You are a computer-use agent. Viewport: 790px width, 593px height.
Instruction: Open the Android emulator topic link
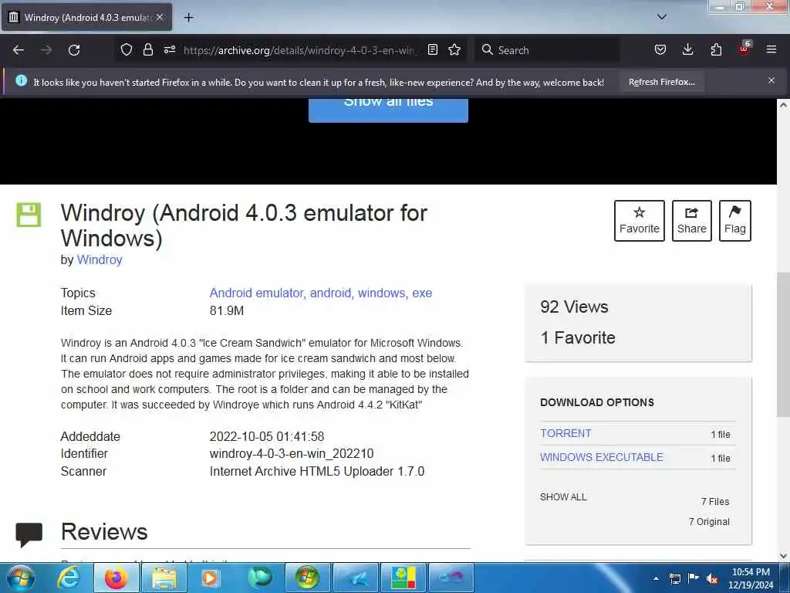pos(256,293)
